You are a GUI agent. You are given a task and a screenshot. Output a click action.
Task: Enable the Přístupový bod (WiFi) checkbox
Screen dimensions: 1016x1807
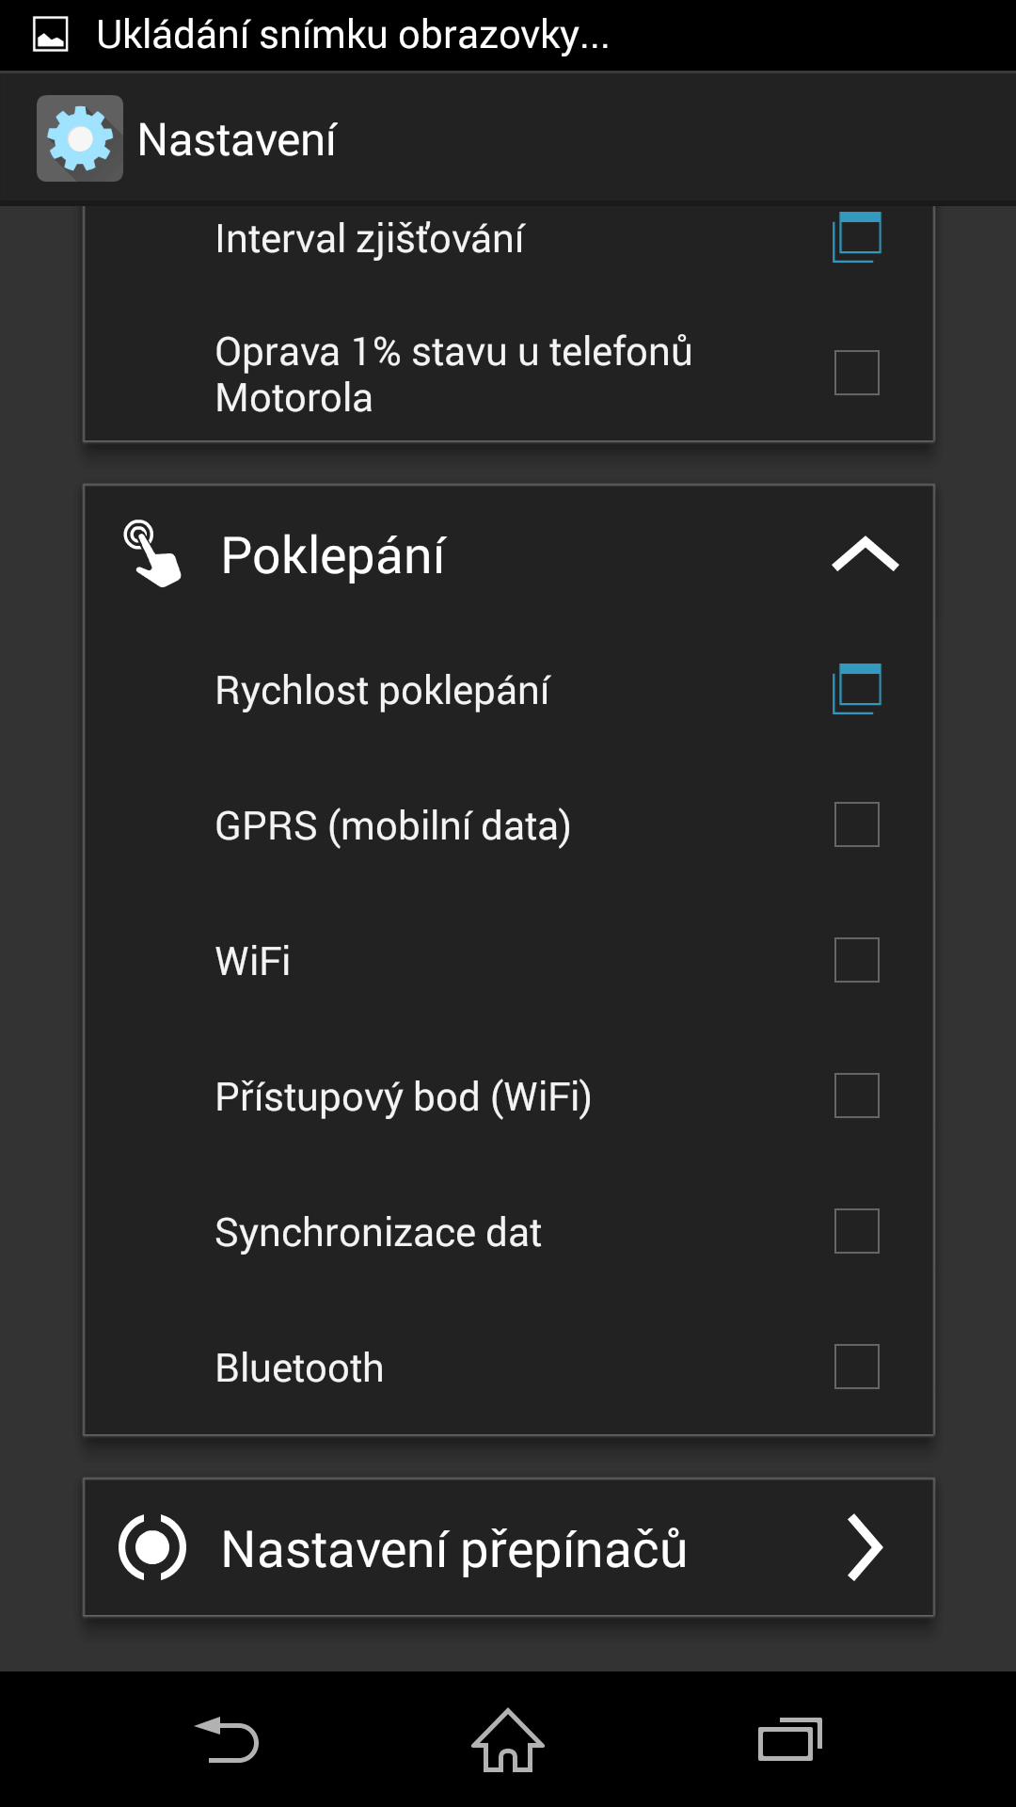coord(857,1095)
